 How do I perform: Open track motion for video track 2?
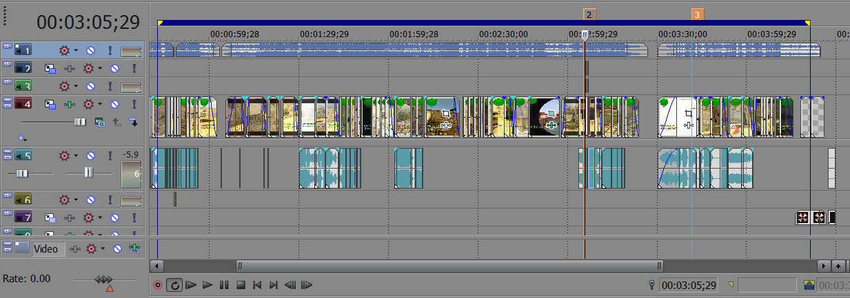pos(50,69)
